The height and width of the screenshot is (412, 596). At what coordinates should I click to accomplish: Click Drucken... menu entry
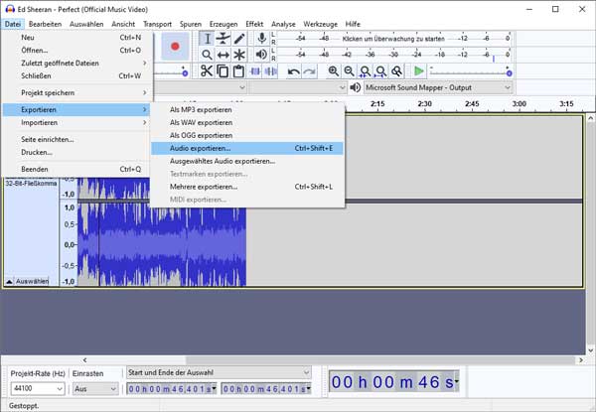76,152
